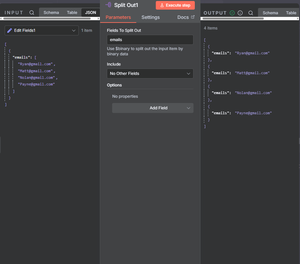
Task: Click the green success checkmark icon
Action: tap(232, 13)
